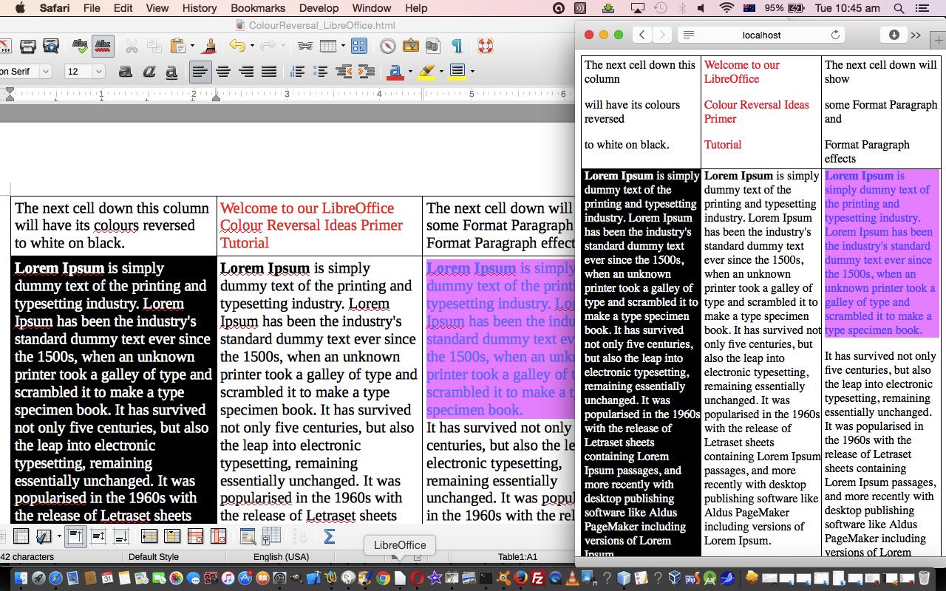The width and height of the screenshot is (946, 591).
Task: Select Align Right paragraph alignment
Action: click(x=245, y=72)
